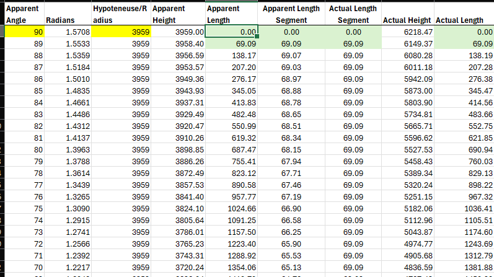Select Apparent Height value 3720.24
This screenshot has height=277, width=494.
tap(178, 267)
